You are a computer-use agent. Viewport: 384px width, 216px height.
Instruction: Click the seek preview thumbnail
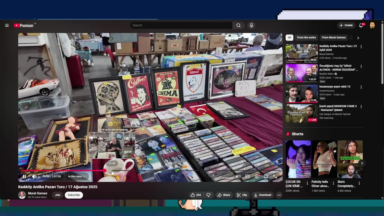pyautogui.click(x=112, y=145)
